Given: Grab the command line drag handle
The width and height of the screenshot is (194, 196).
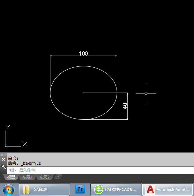Looking at the screenshot, I should coord(4,155).
